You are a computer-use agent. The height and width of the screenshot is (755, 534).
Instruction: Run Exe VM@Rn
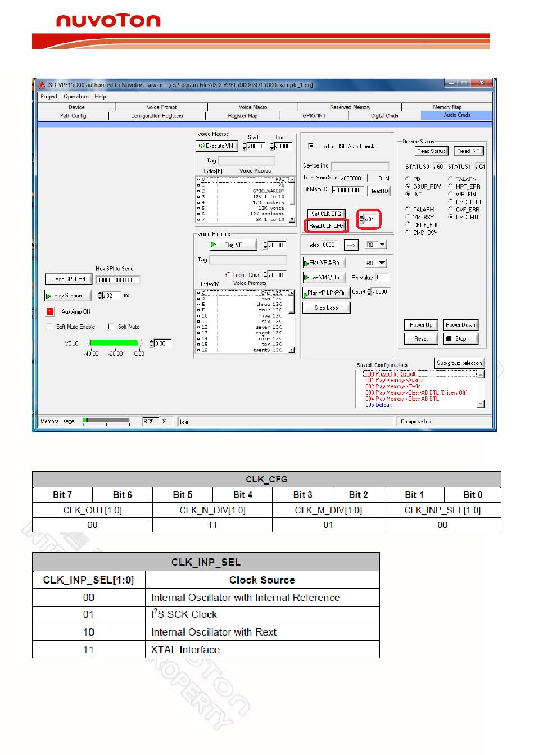(x=324, y=277)
